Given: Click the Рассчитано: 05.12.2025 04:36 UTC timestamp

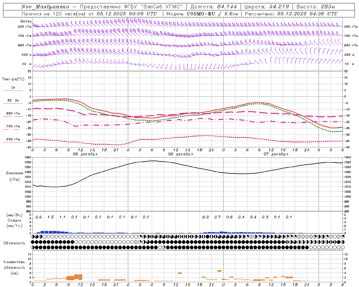Looking at the screenshot, I should 291,14.
